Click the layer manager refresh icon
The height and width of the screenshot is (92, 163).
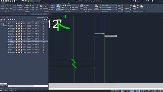tap(43, 20)
